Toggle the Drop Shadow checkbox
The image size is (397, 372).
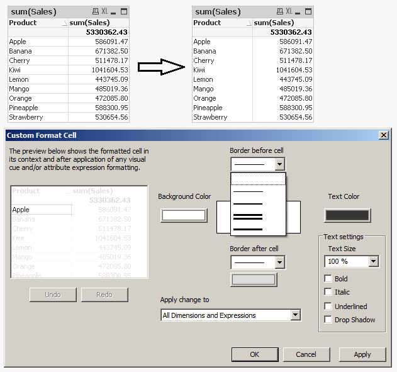coord(328,319)
